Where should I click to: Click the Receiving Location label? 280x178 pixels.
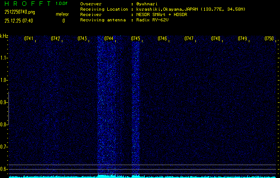click(104, 9)
